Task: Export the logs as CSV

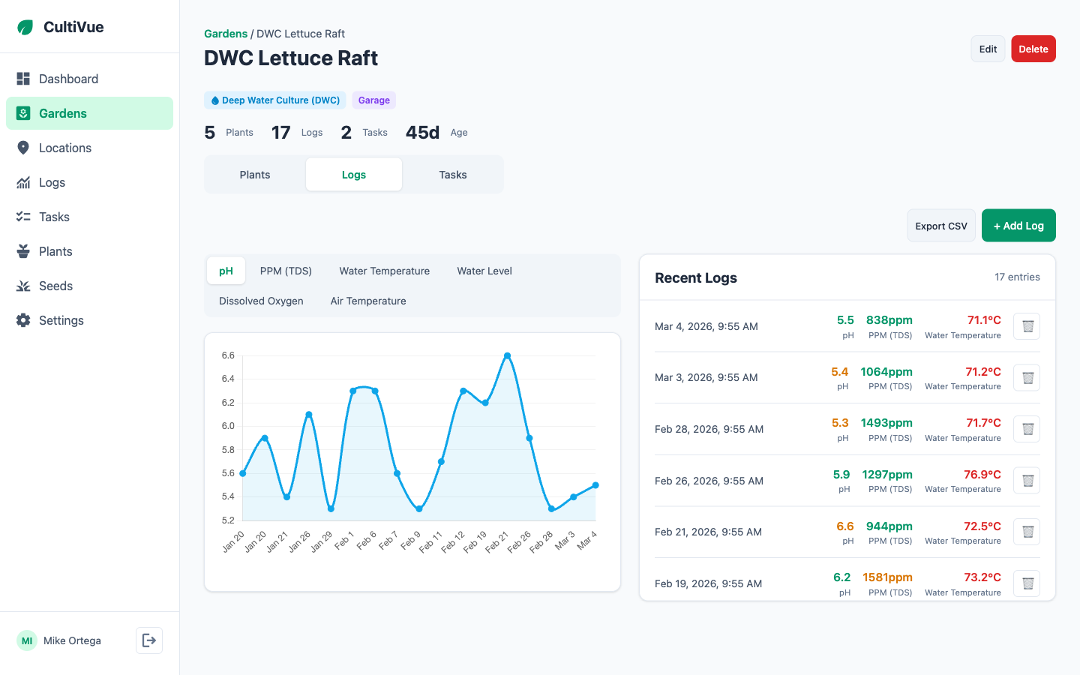Action: (x=940, y=226)
